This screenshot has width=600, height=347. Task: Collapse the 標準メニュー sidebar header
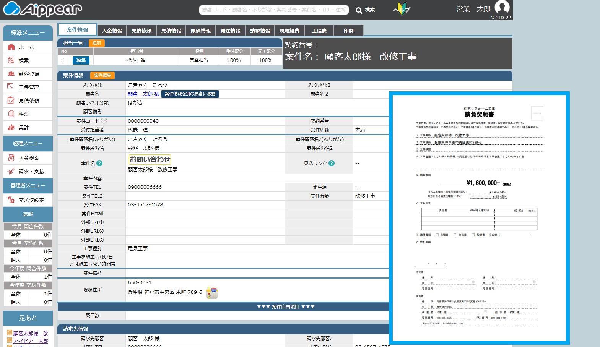[x=28, y=33]
